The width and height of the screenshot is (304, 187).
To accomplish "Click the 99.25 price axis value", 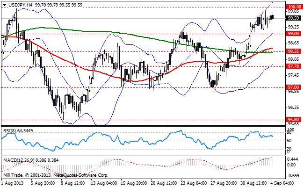I will click(x=293, y=27).
